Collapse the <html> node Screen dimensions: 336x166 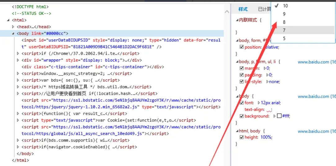click(8, 20)
